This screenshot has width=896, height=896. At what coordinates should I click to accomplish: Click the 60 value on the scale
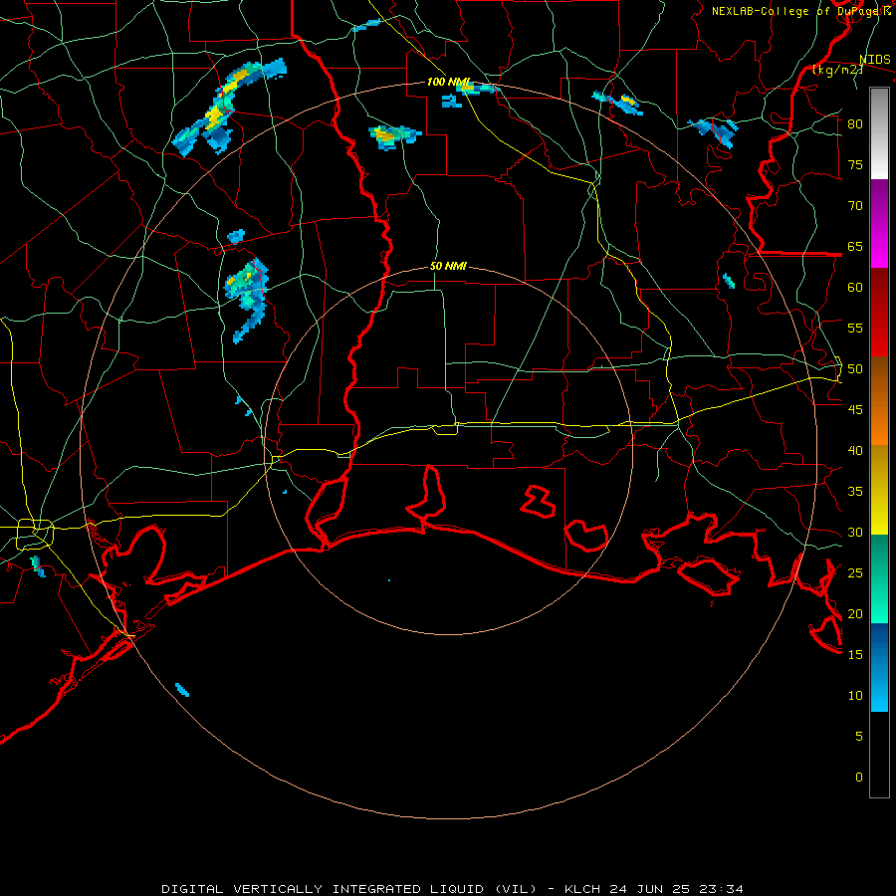pyautogui.click(x=855, y=288)
